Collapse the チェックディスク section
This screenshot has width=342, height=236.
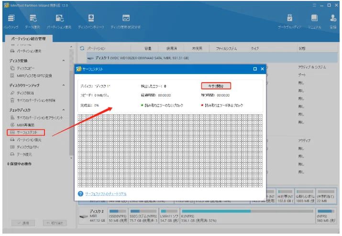(64, 110)
